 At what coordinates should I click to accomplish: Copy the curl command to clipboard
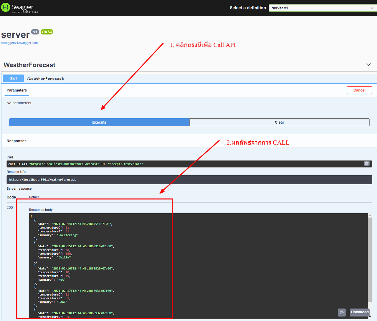367,163
